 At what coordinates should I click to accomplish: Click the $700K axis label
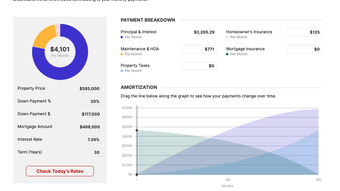point(127,108)
